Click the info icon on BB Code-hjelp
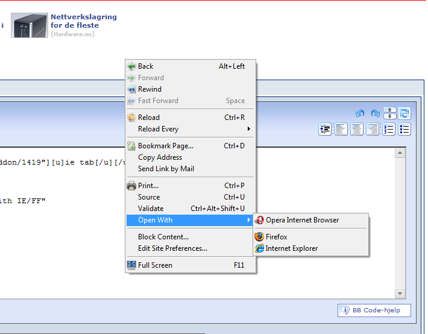This screenshot has width=428, height=334. (x=345, y=310)
